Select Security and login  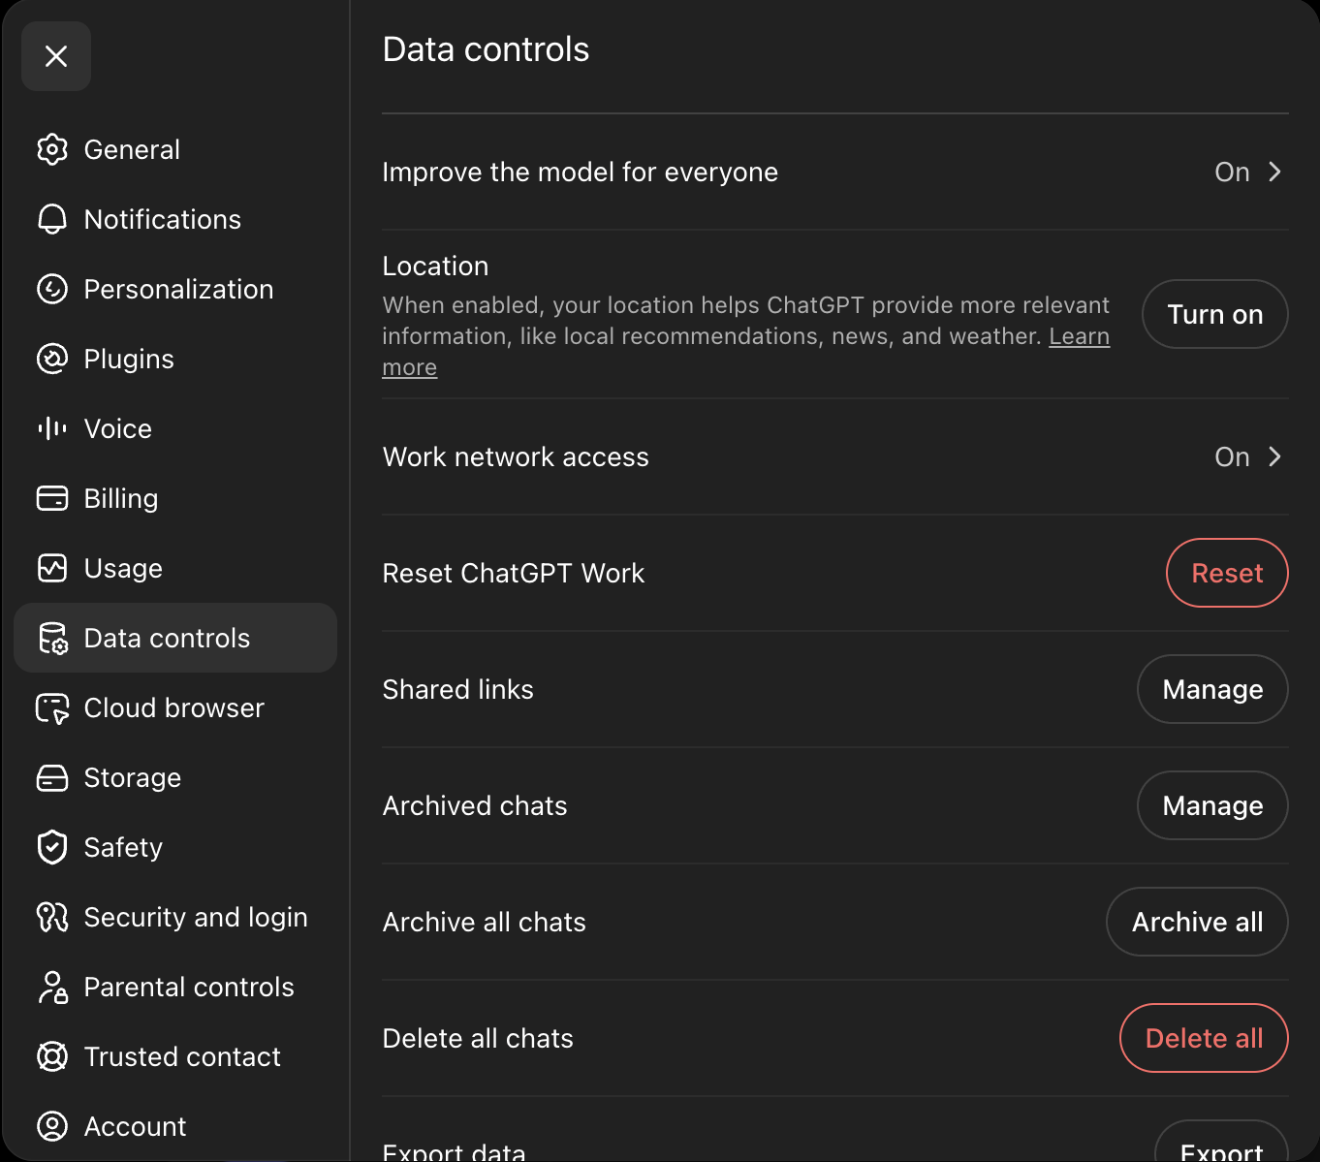[175, 917]
